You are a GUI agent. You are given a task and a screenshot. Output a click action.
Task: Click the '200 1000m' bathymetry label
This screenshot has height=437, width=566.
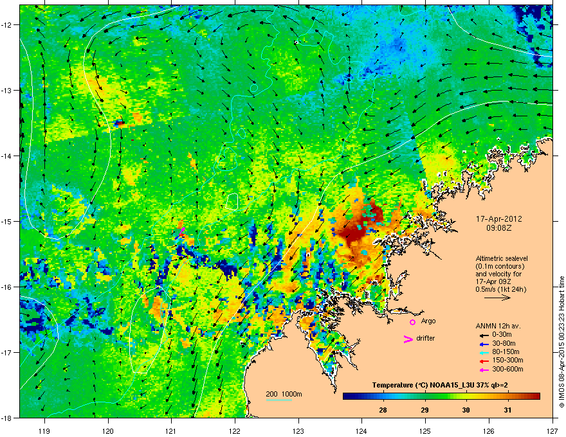coord(284,394)
